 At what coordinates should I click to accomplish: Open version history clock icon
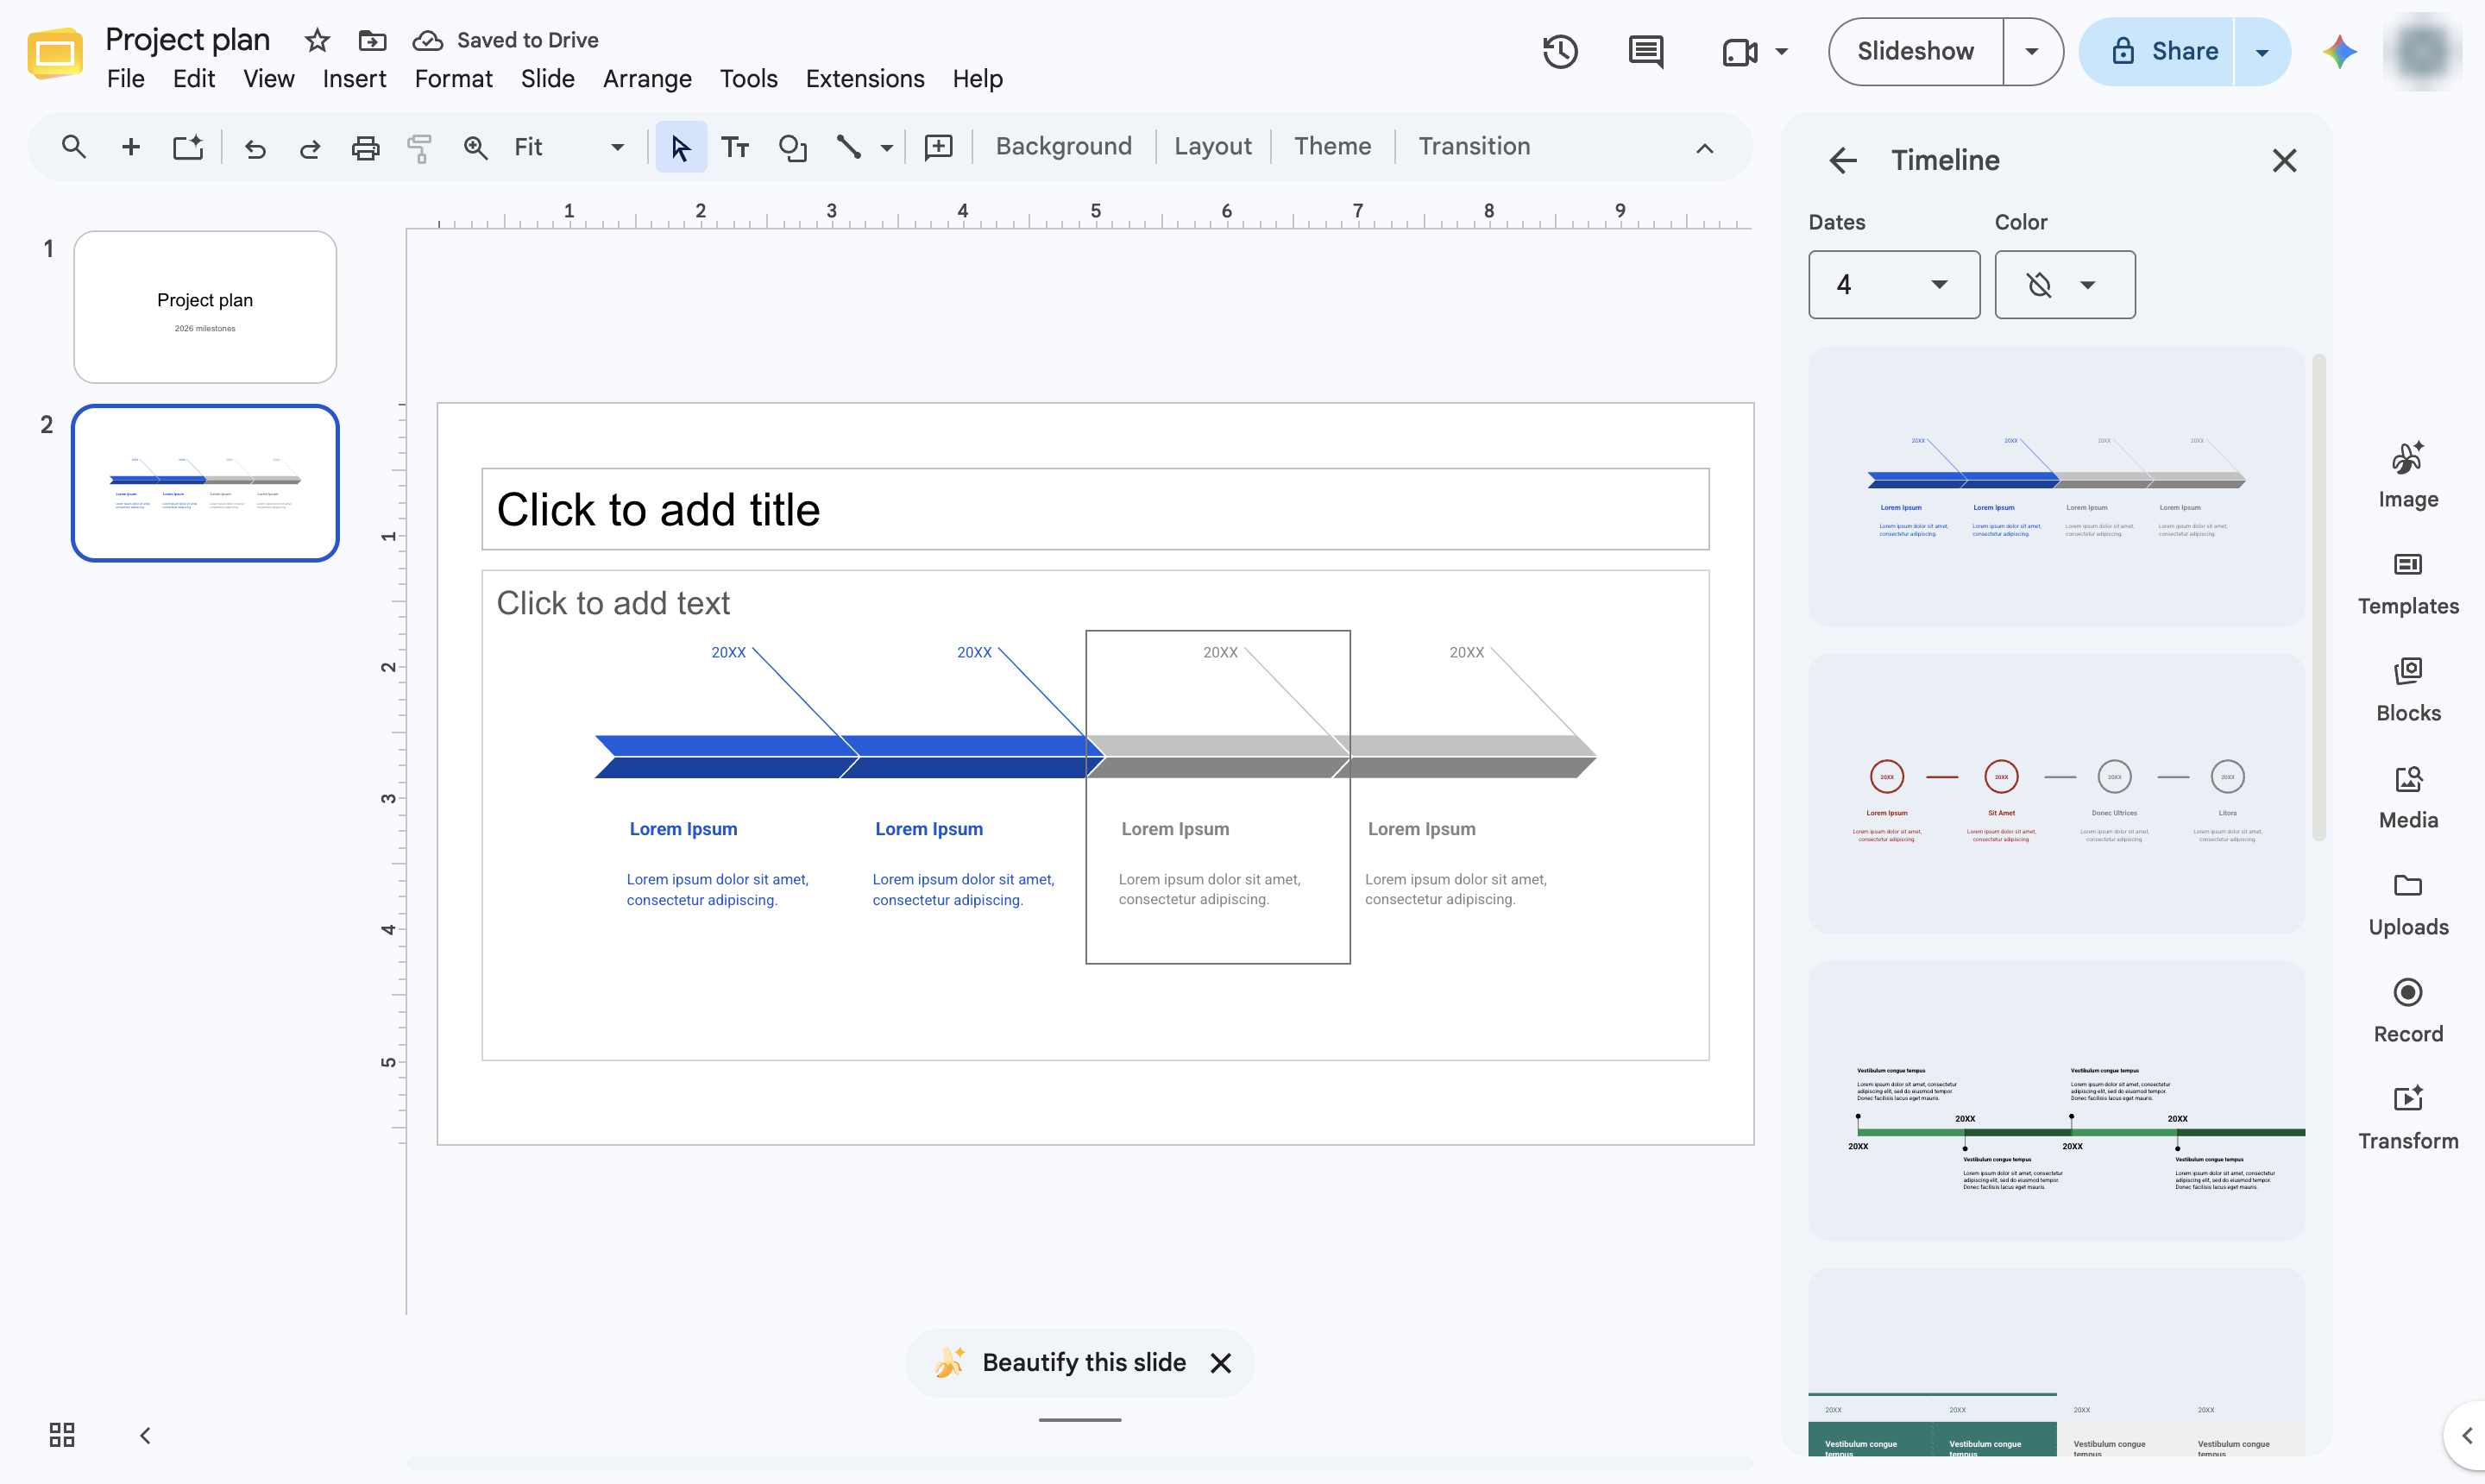pos(1559,51)
